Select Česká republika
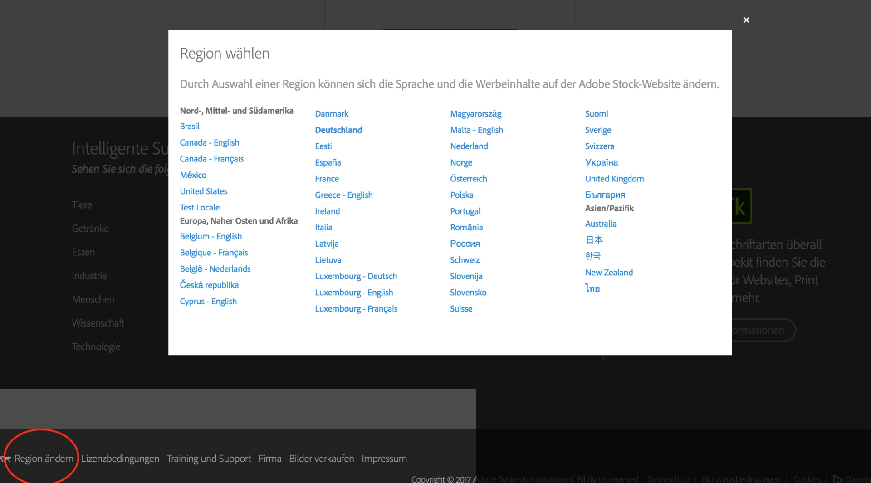Viewport: 871px width, 483px height. [209, 285]
